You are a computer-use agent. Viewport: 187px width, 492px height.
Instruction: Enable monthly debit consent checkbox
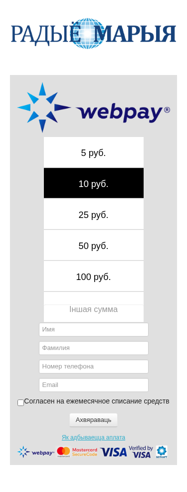[x=20, y=402]
